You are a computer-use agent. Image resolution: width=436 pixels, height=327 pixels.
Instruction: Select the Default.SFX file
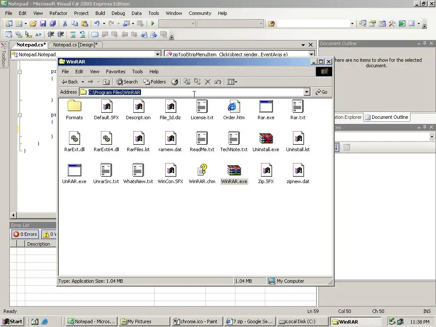pos(106,110)
